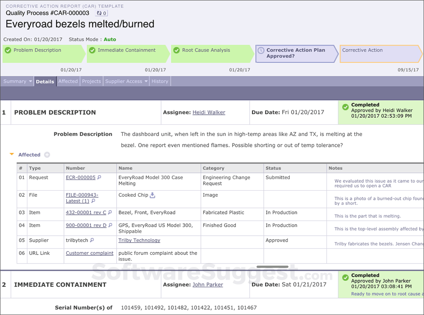Open the Summary tab dropdown arrow

tap(30, 82)
